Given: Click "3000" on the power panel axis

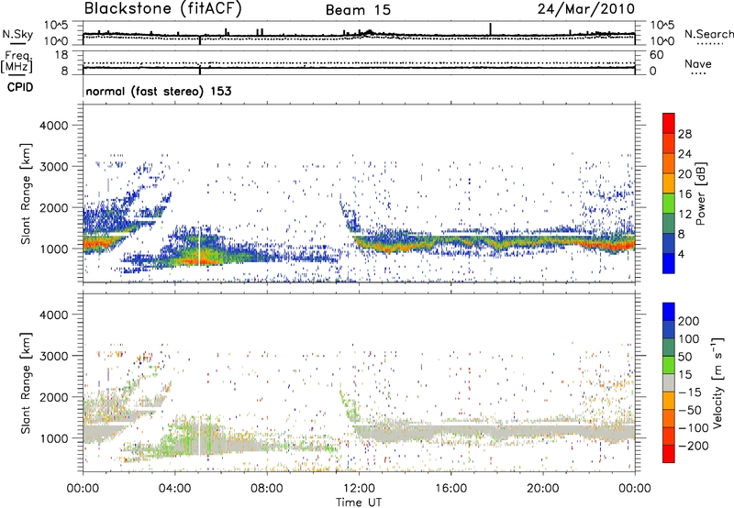Looking at the screenshot, I should [x=54, y=167].
